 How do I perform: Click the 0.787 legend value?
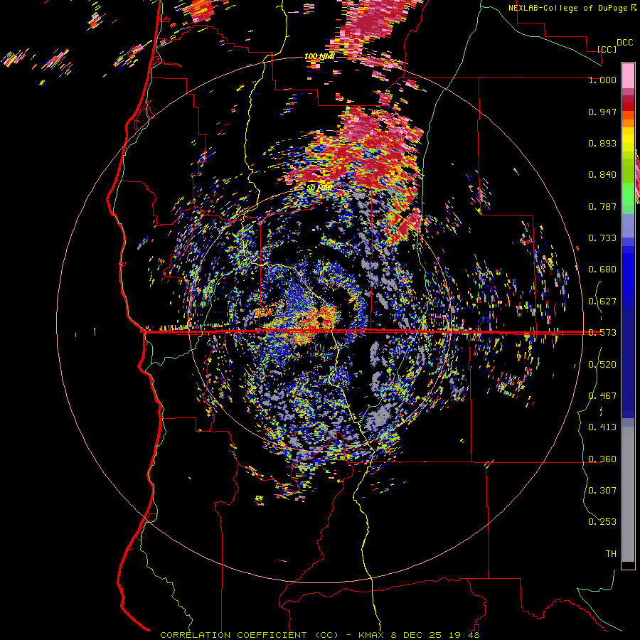602,206
